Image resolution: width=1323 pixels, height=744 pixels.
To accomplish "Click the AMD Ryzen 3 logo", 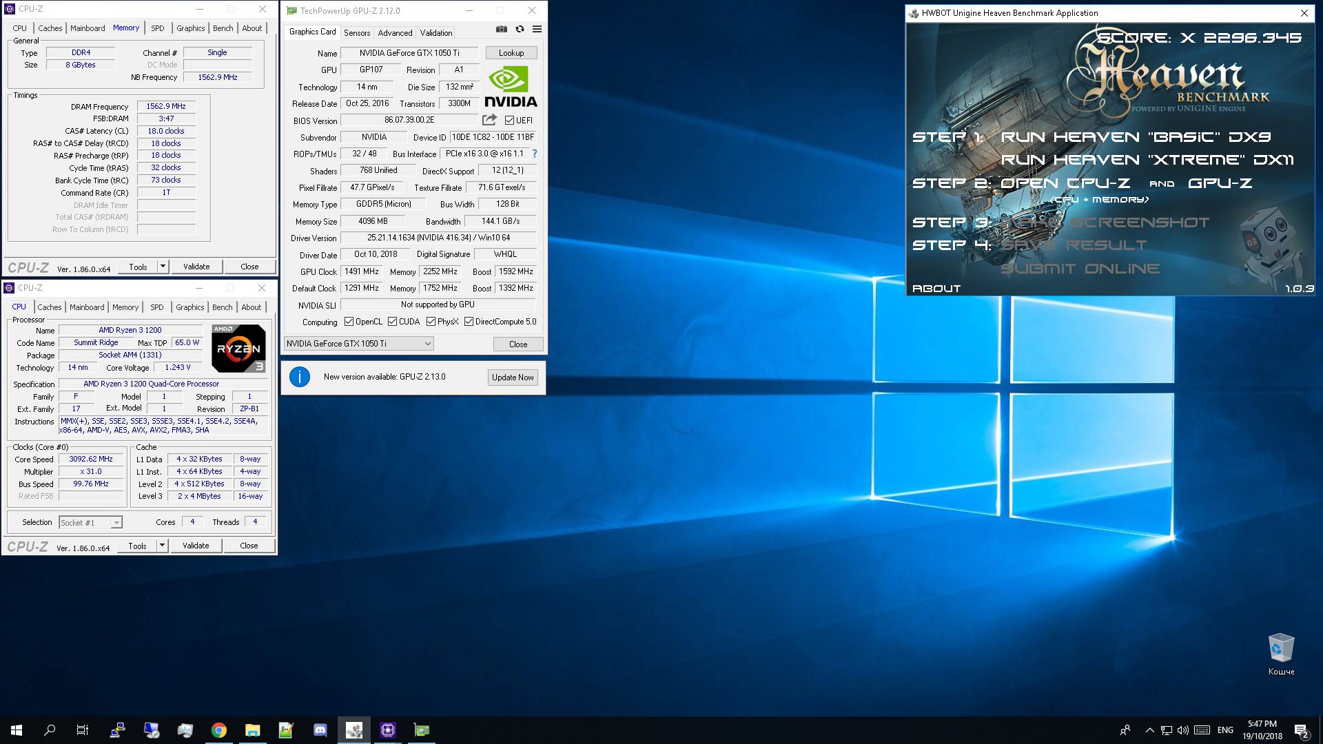I will pyautogui.click(x=238, y=349).
